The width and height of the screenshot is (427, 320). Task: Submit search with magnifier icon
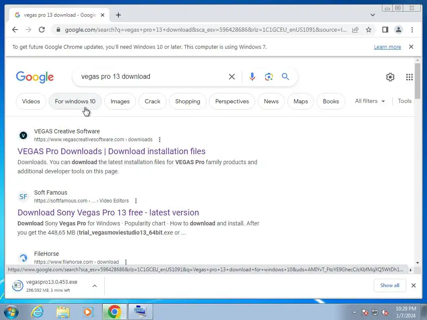[285, 77]
